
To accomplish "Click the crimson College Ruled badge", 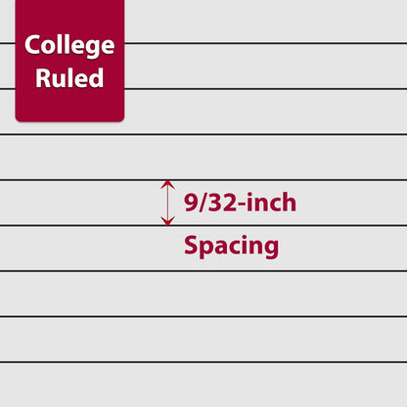I will pos(69,61).
